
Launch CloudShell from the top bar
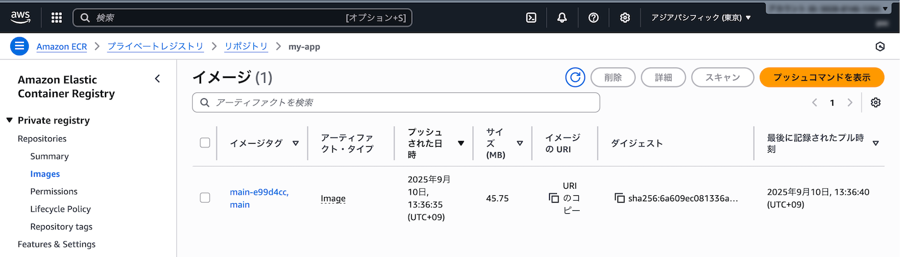click(531, 18)
